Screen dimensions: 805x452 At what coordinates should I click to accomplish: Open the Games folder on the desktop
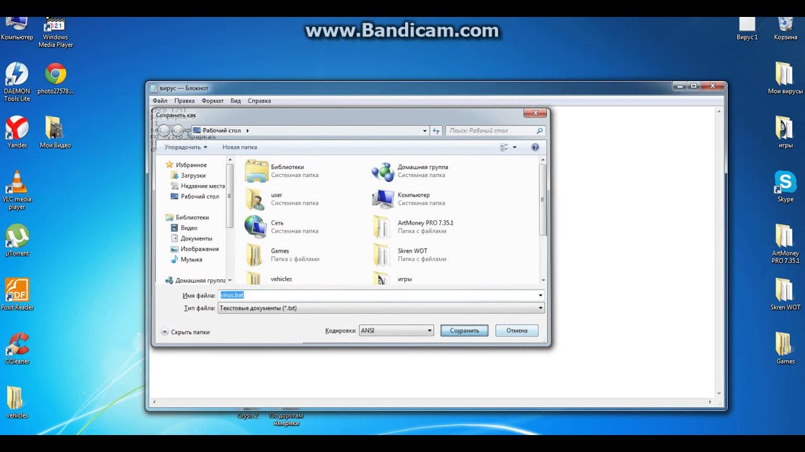tap(785, 348)
